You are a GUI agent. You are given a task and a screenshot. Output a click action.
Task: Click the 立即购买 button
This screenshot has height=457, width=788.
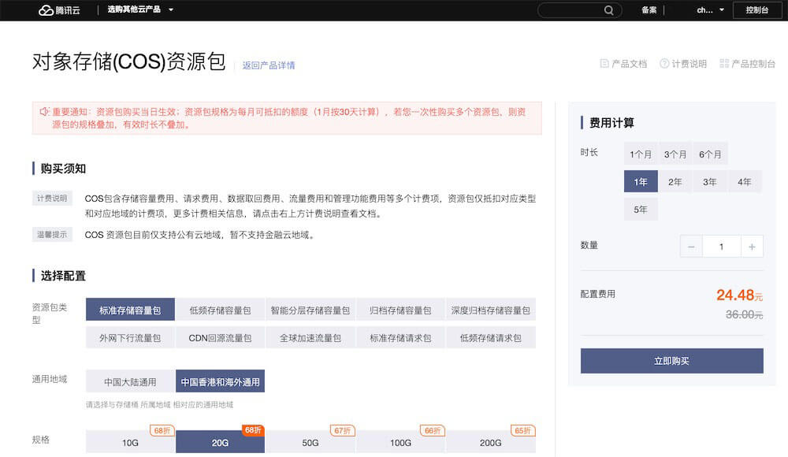671,360
